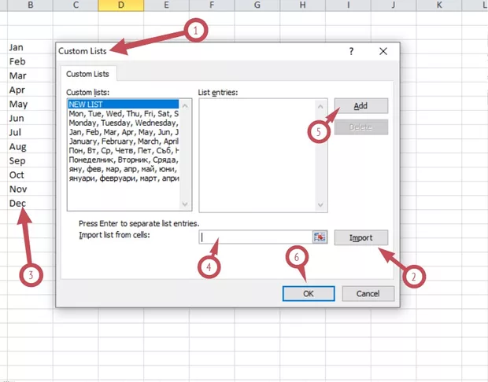Click the Add button
488x382 pixels.
(361, 106)
